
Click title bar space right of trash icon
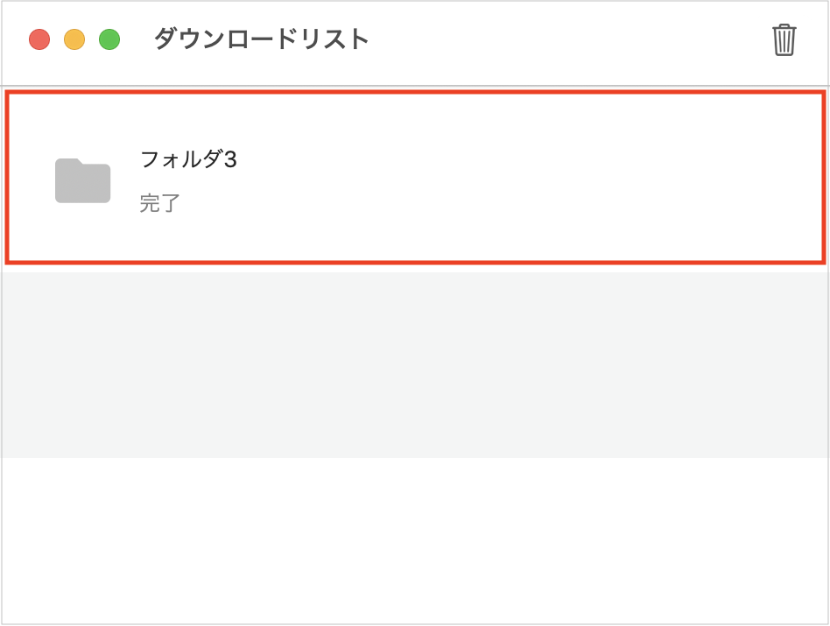tap(814, 40)
